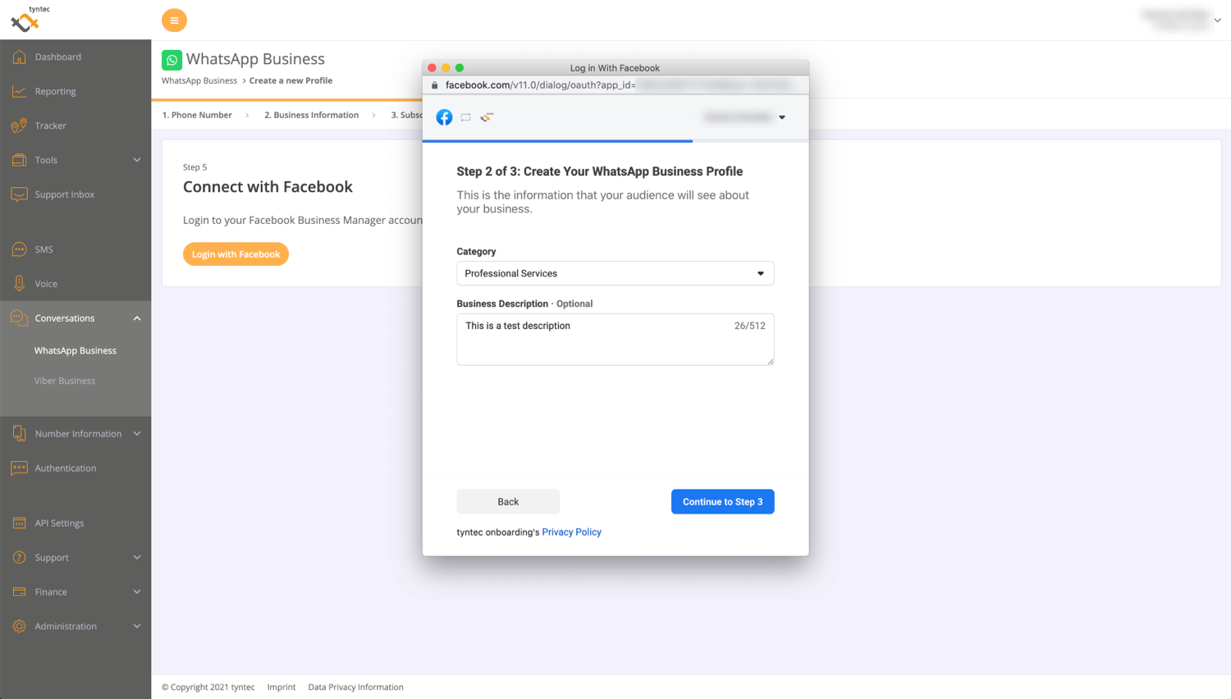Click the Tools sidebar icon

pos(19,160)
